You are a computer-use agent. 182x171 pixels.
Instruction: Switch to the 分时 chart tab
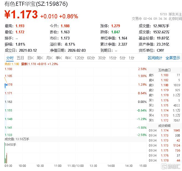click(10, 58)
